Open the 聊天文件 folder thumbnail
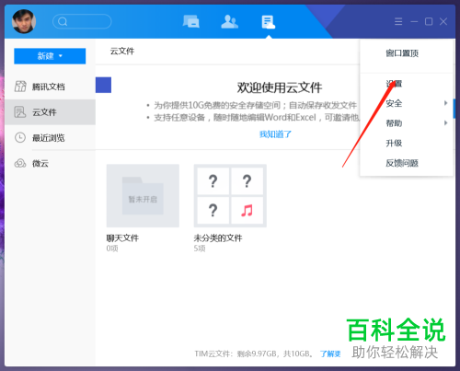This screenshot has height=371, width=460. pyautogui.click(x=143, y=196)
